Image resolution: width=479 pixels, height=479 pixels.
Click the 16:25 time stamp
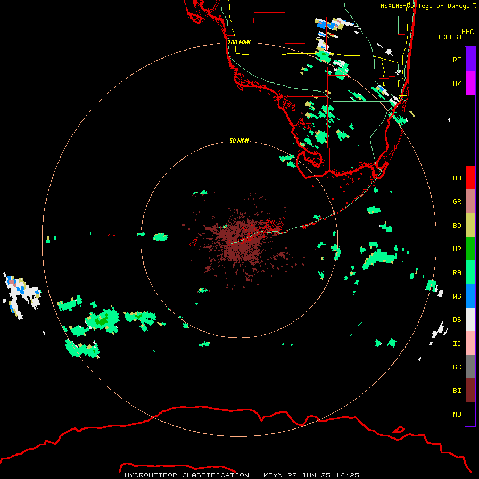pyautogui.click(x=347, y=475)
